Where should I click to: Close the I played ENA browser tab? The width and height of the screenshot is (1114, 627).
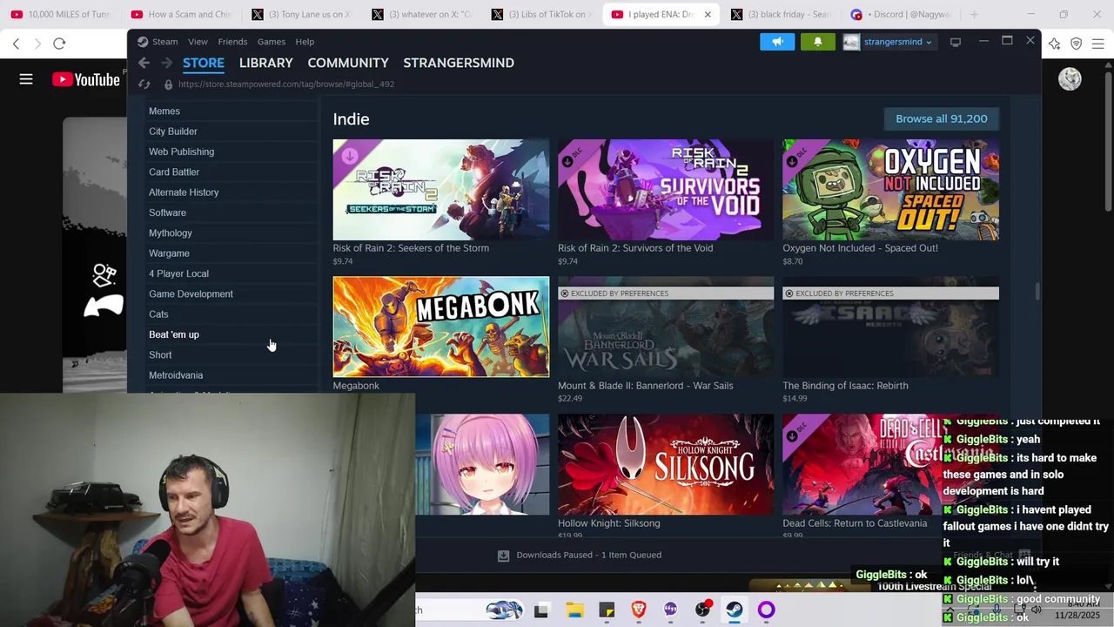click(x=708, y=15)
